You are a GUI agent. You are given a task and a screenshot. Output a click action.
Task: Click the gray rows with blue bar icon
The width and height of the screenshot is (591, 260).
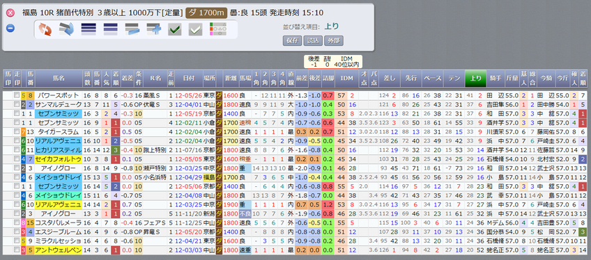click(132, 29)
